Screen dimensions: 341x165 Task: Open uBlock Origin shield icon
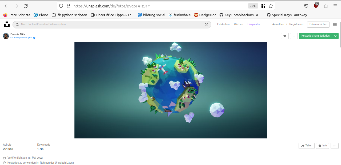(316, 6)
